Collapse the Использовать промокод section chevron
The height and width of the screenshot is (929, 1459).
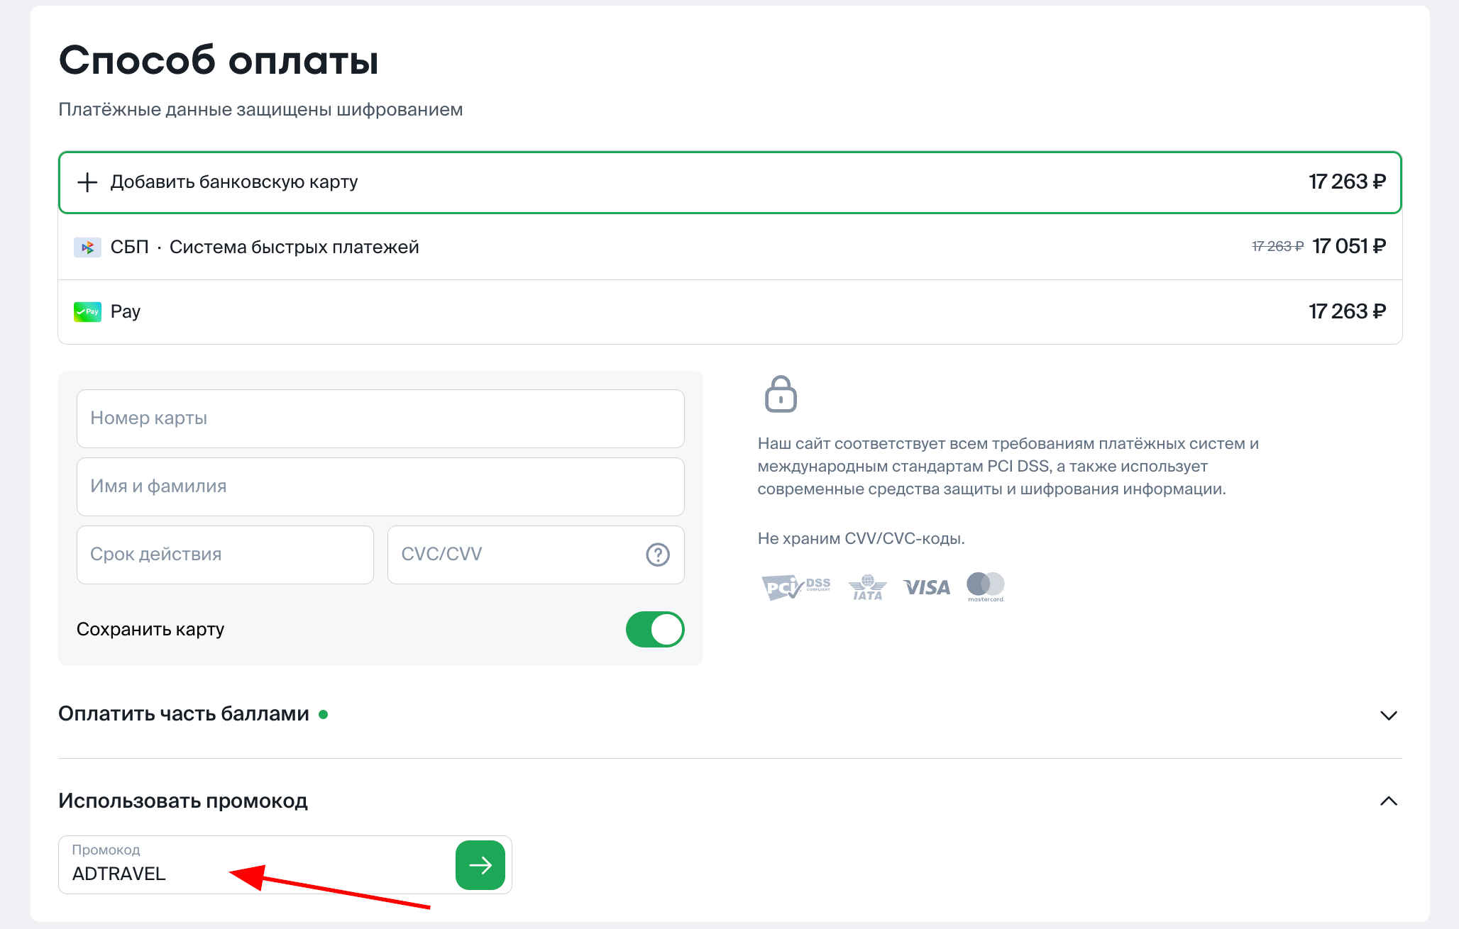tap(1388, 801)
